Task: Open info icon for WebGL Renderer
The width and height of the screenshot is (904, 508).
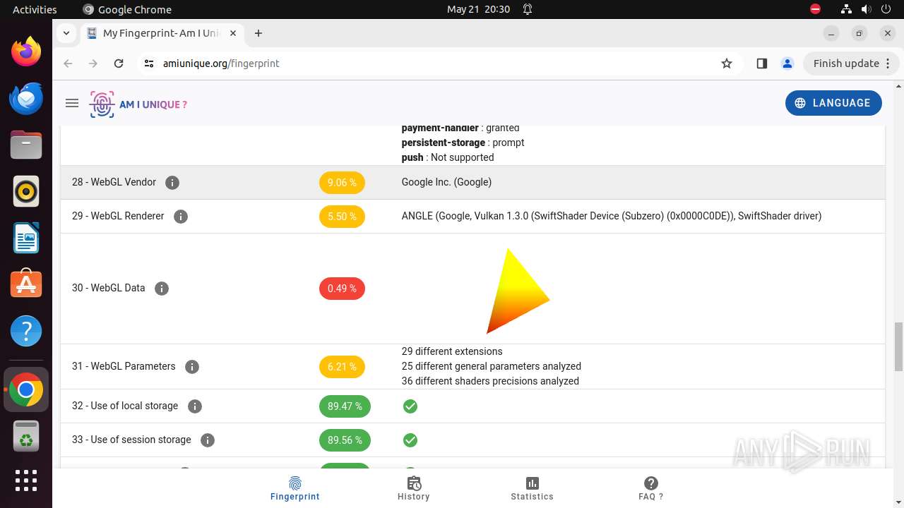Action: (x=181, y=217)
